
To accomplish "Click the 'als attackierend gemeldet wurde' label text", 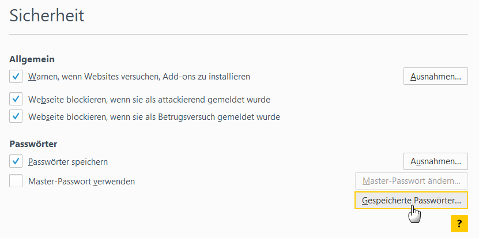I will [x=209, y=100].
